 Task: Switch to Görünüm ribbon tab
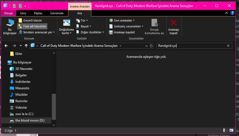click(57, 13)
